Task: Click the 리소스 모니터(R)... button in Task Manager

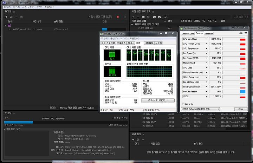Action: [158, 100]
